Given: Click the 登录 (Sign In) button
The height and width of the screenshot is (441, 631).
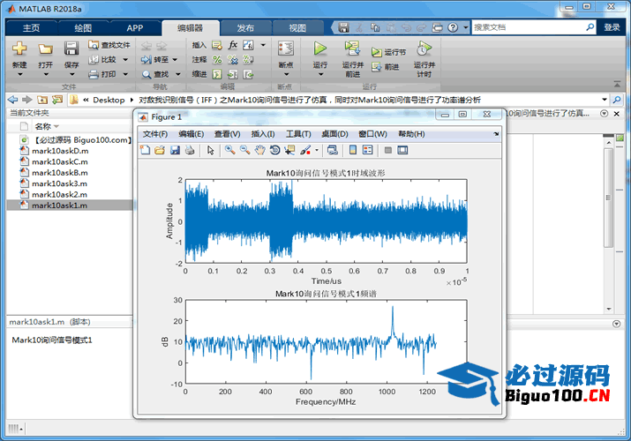Looking at the screenshot, I should pos(612,27).
